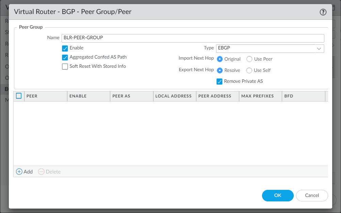Image resolution: width=341 pixels, height=213 pixels.
Task: Uncheck Aggregated Confed AS Path
Action: click(x=65, y=57)
